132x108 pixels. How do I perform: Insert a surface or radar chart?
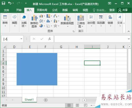click(56, 26)
